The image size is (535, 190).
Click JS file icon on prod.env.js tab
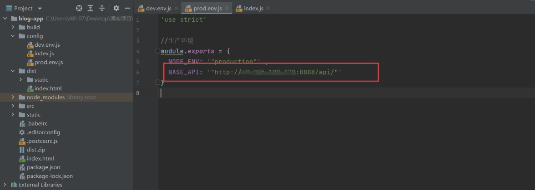188,9
